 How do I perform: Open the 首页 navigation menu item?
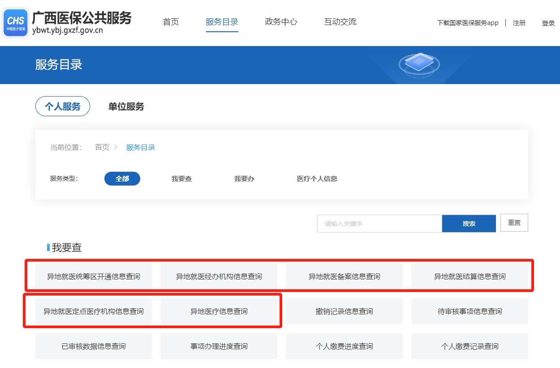pos(171,22)
